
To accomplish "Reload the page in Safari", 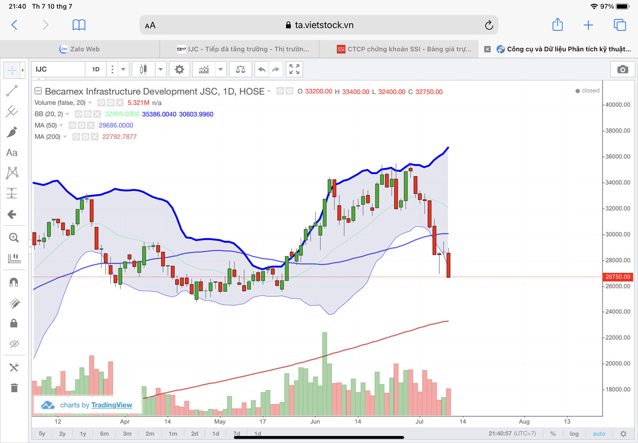I will (x=489, y=25).
